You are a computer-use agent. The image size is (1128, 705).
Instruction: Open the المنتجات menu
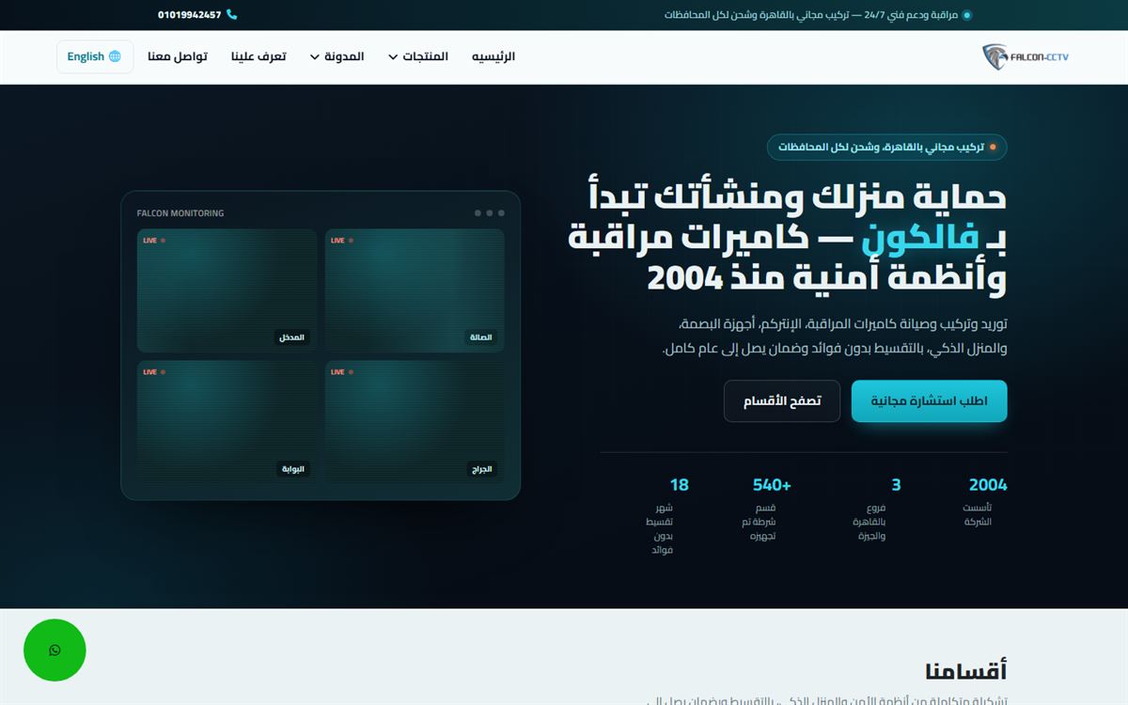pyautogui.click(x=418, y=56)
